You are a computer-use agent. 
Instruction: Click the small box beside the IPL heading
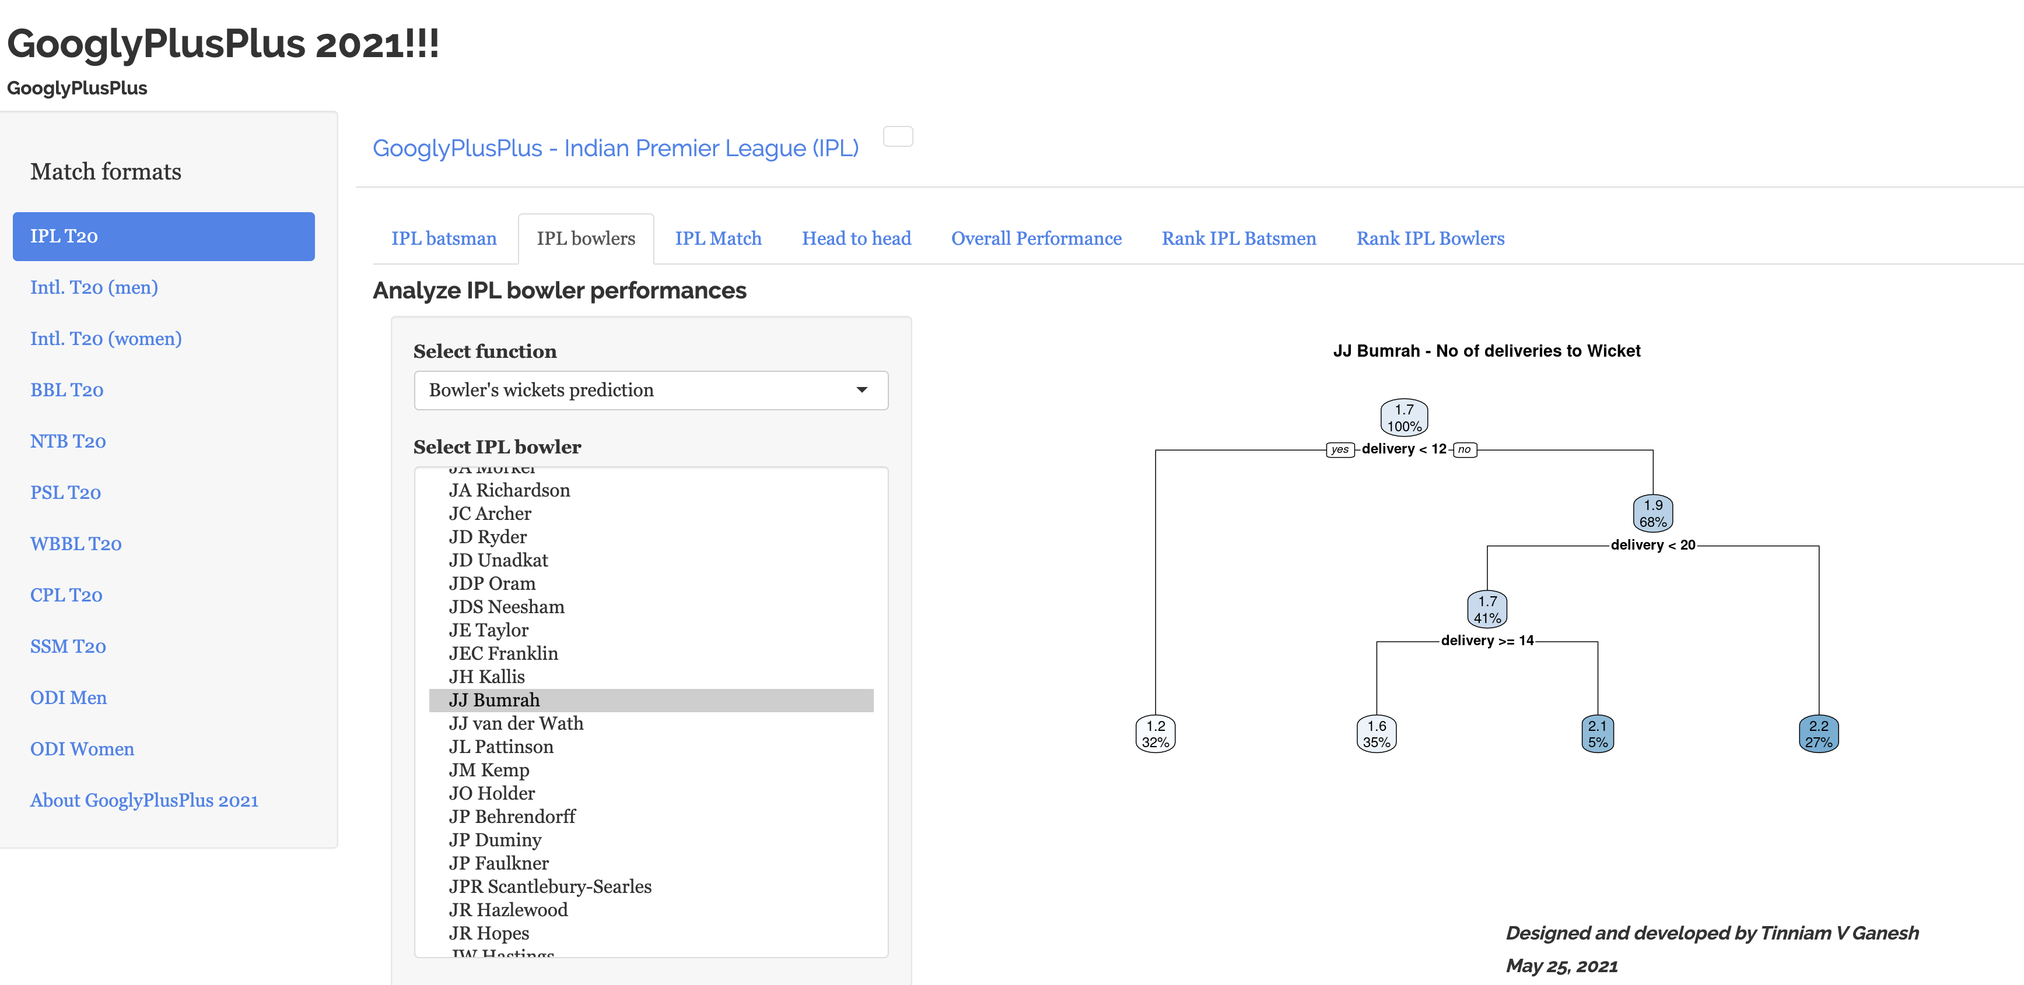[x=897, y=136]
